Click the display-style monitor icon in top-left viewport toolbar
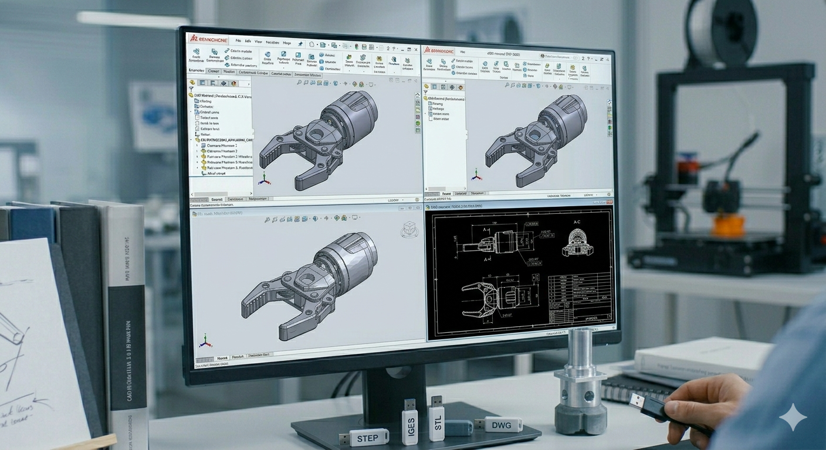 coord(370,85)
